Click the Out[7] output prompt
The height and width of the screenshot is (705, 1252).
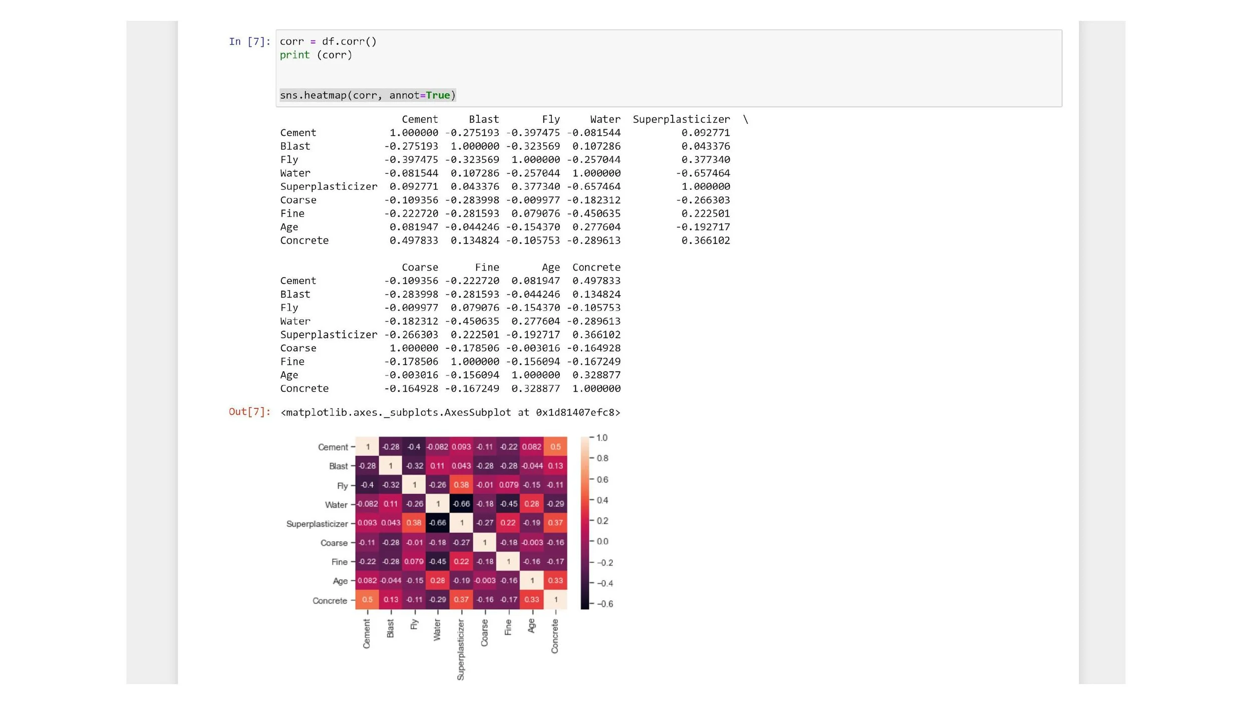point(249,412)
